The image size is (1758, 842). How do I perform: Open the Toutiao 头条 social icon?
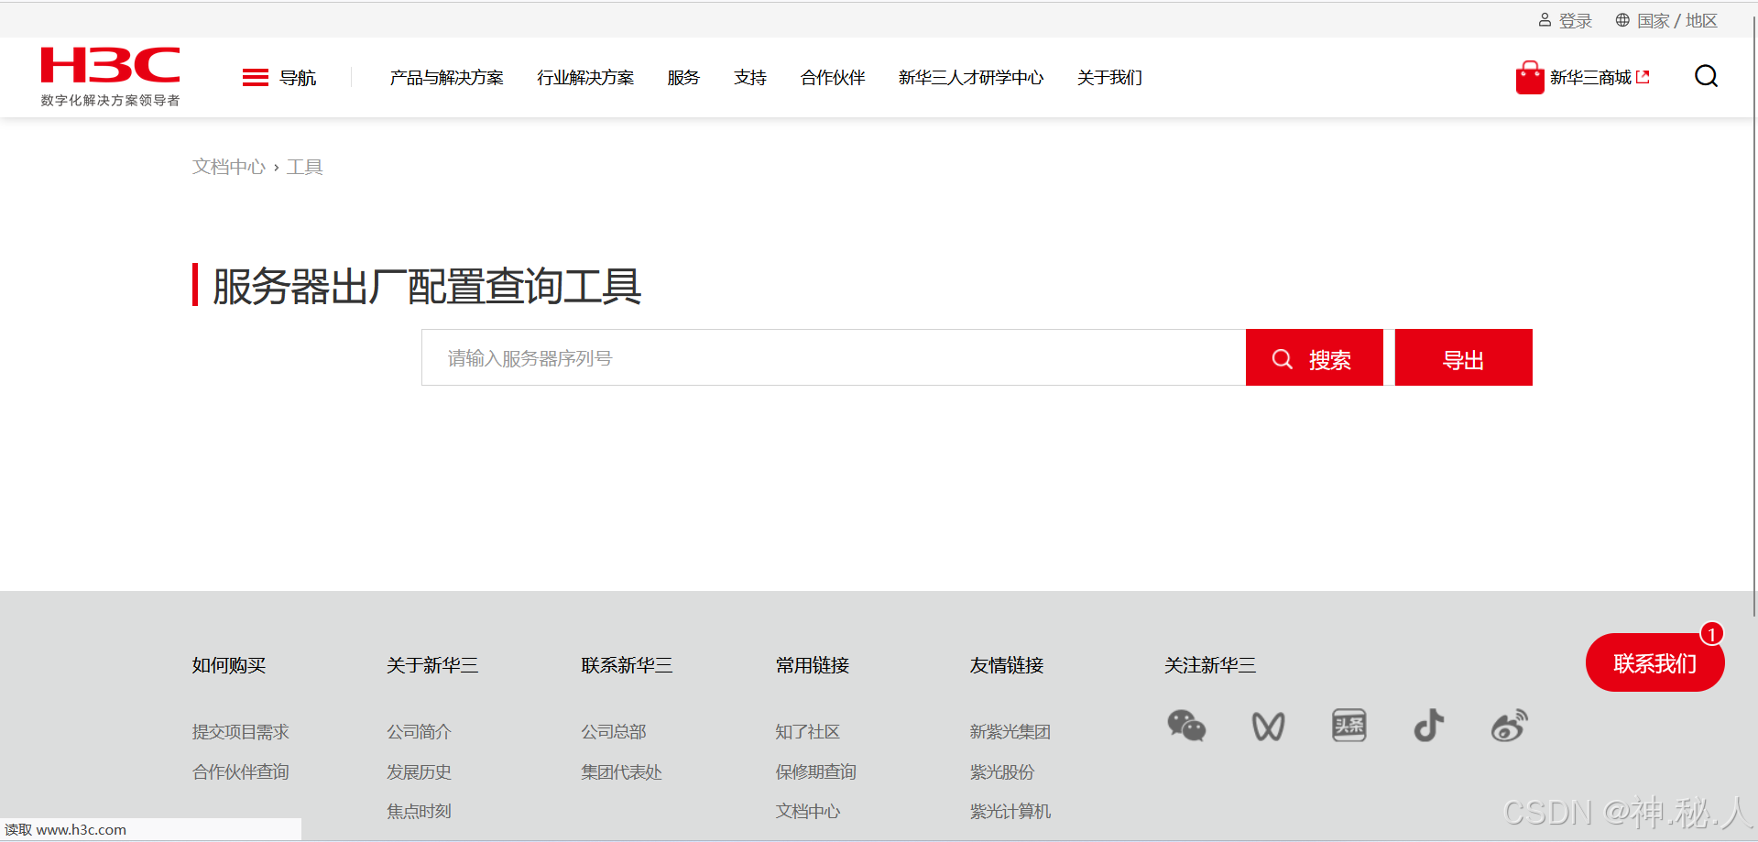[1349, 726]
